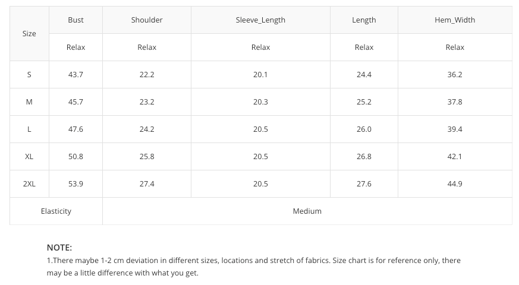Select the Bust column header
Image resolution: width=519 pixels, height=285 pixels.
click(76, 20)
